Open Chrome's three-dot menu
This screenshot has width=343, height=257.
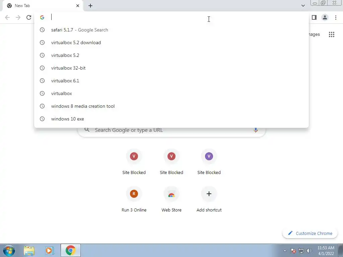click(336, 17)
